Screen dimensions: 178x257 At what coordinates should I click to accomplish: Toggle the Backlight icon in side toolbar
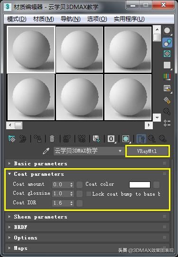point(168,43)
